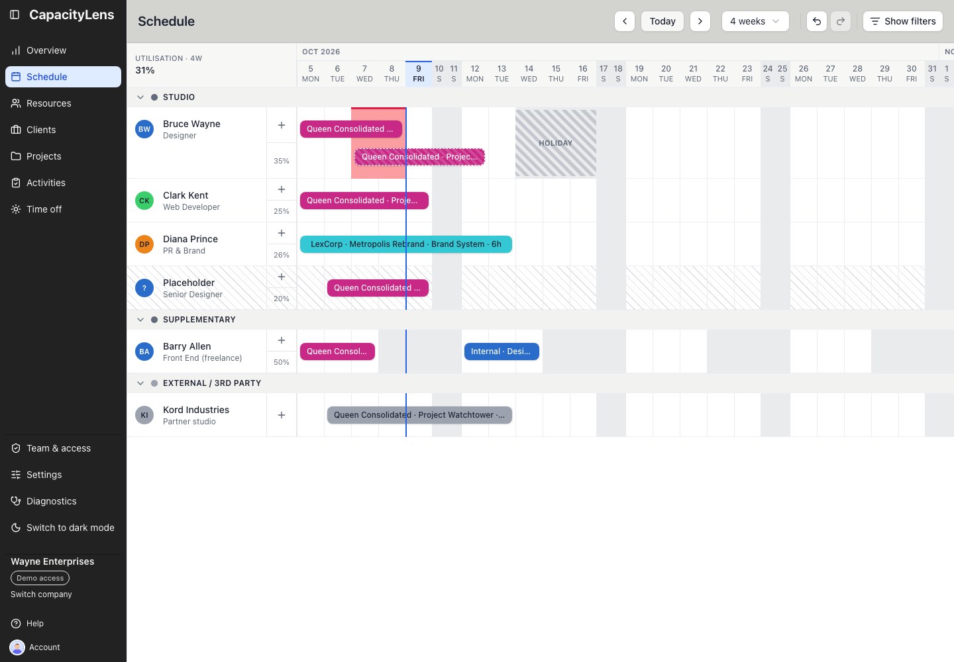Click Clark Kent's CK avatar
The image size is (954, 662).
pyautogui.click(x=144, y=201)
